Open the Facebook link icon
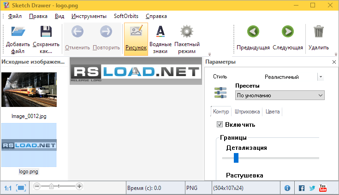Screen dimensions: 339x195 pos(302,188)
